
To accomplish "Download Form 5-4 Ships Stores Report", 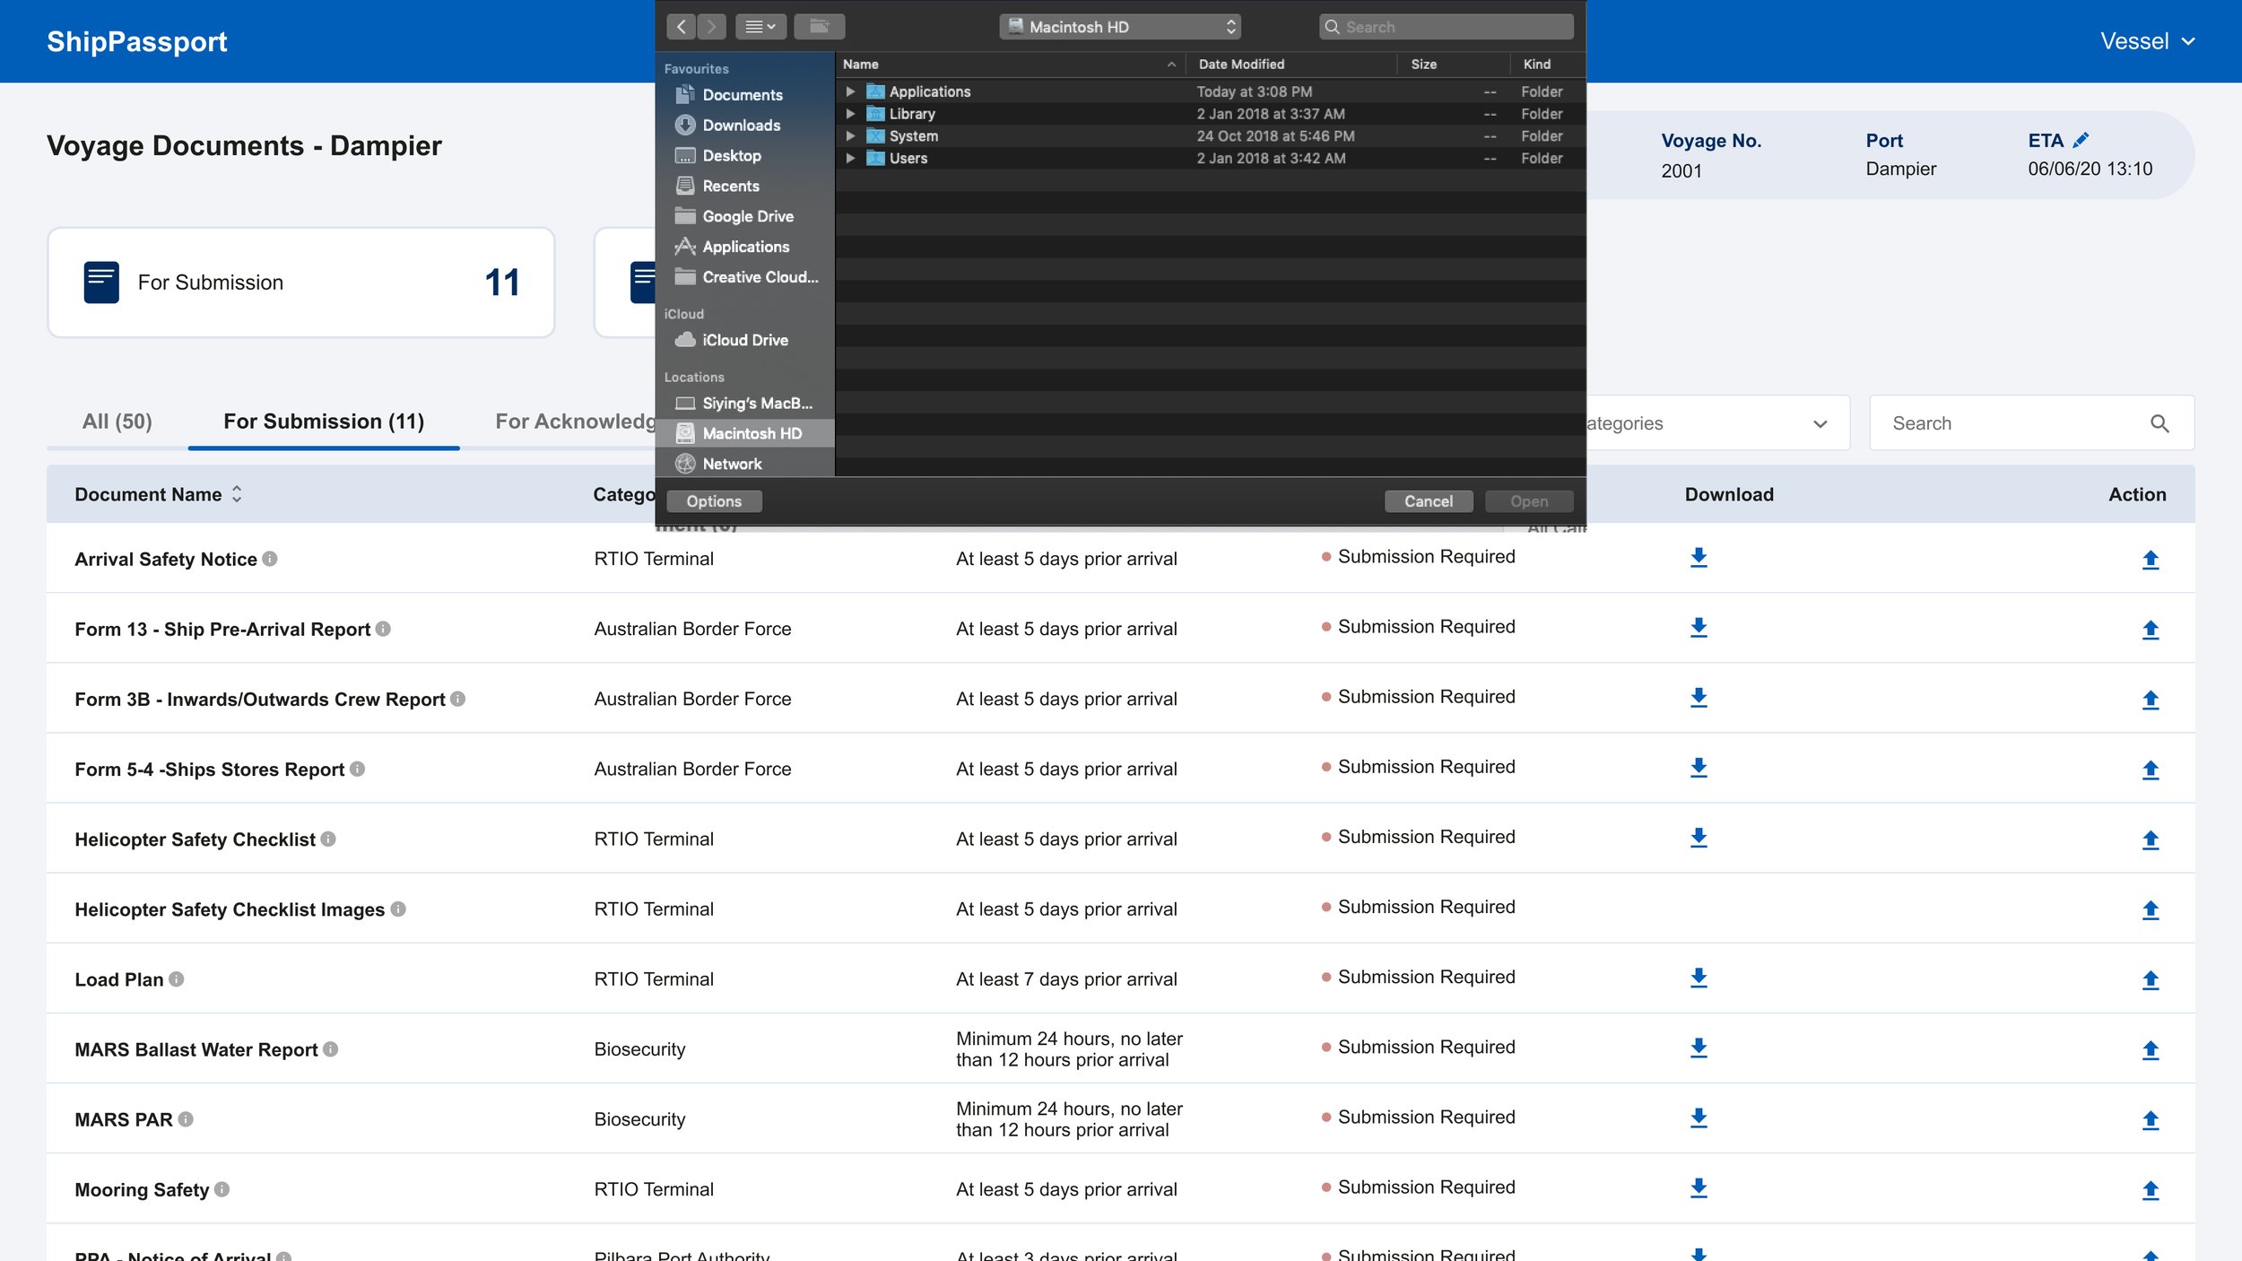I will (x=1699, y=768).
